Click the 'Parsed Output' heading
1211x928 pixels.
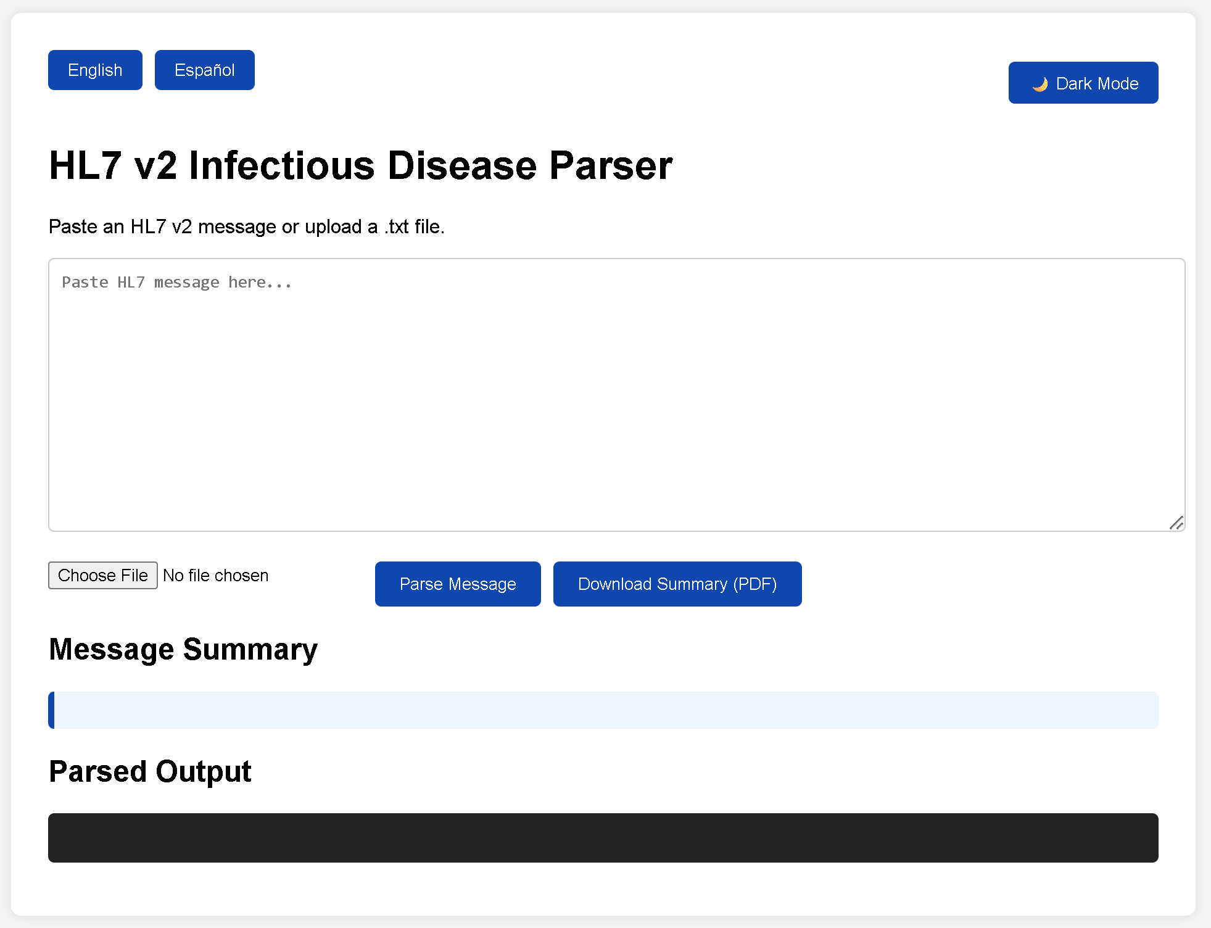tap(149, 771)
